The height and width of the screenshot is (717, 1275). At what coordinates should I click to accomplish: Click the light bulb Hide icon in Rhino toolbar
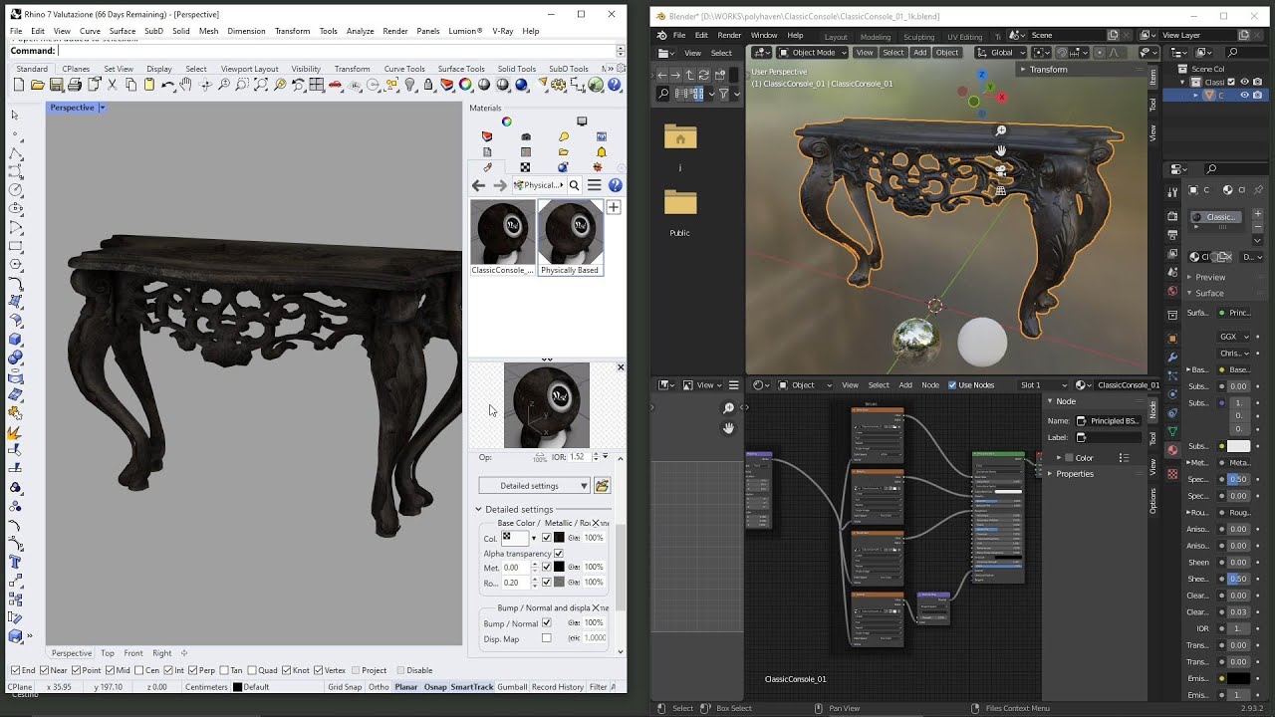(x=410, y=86)
